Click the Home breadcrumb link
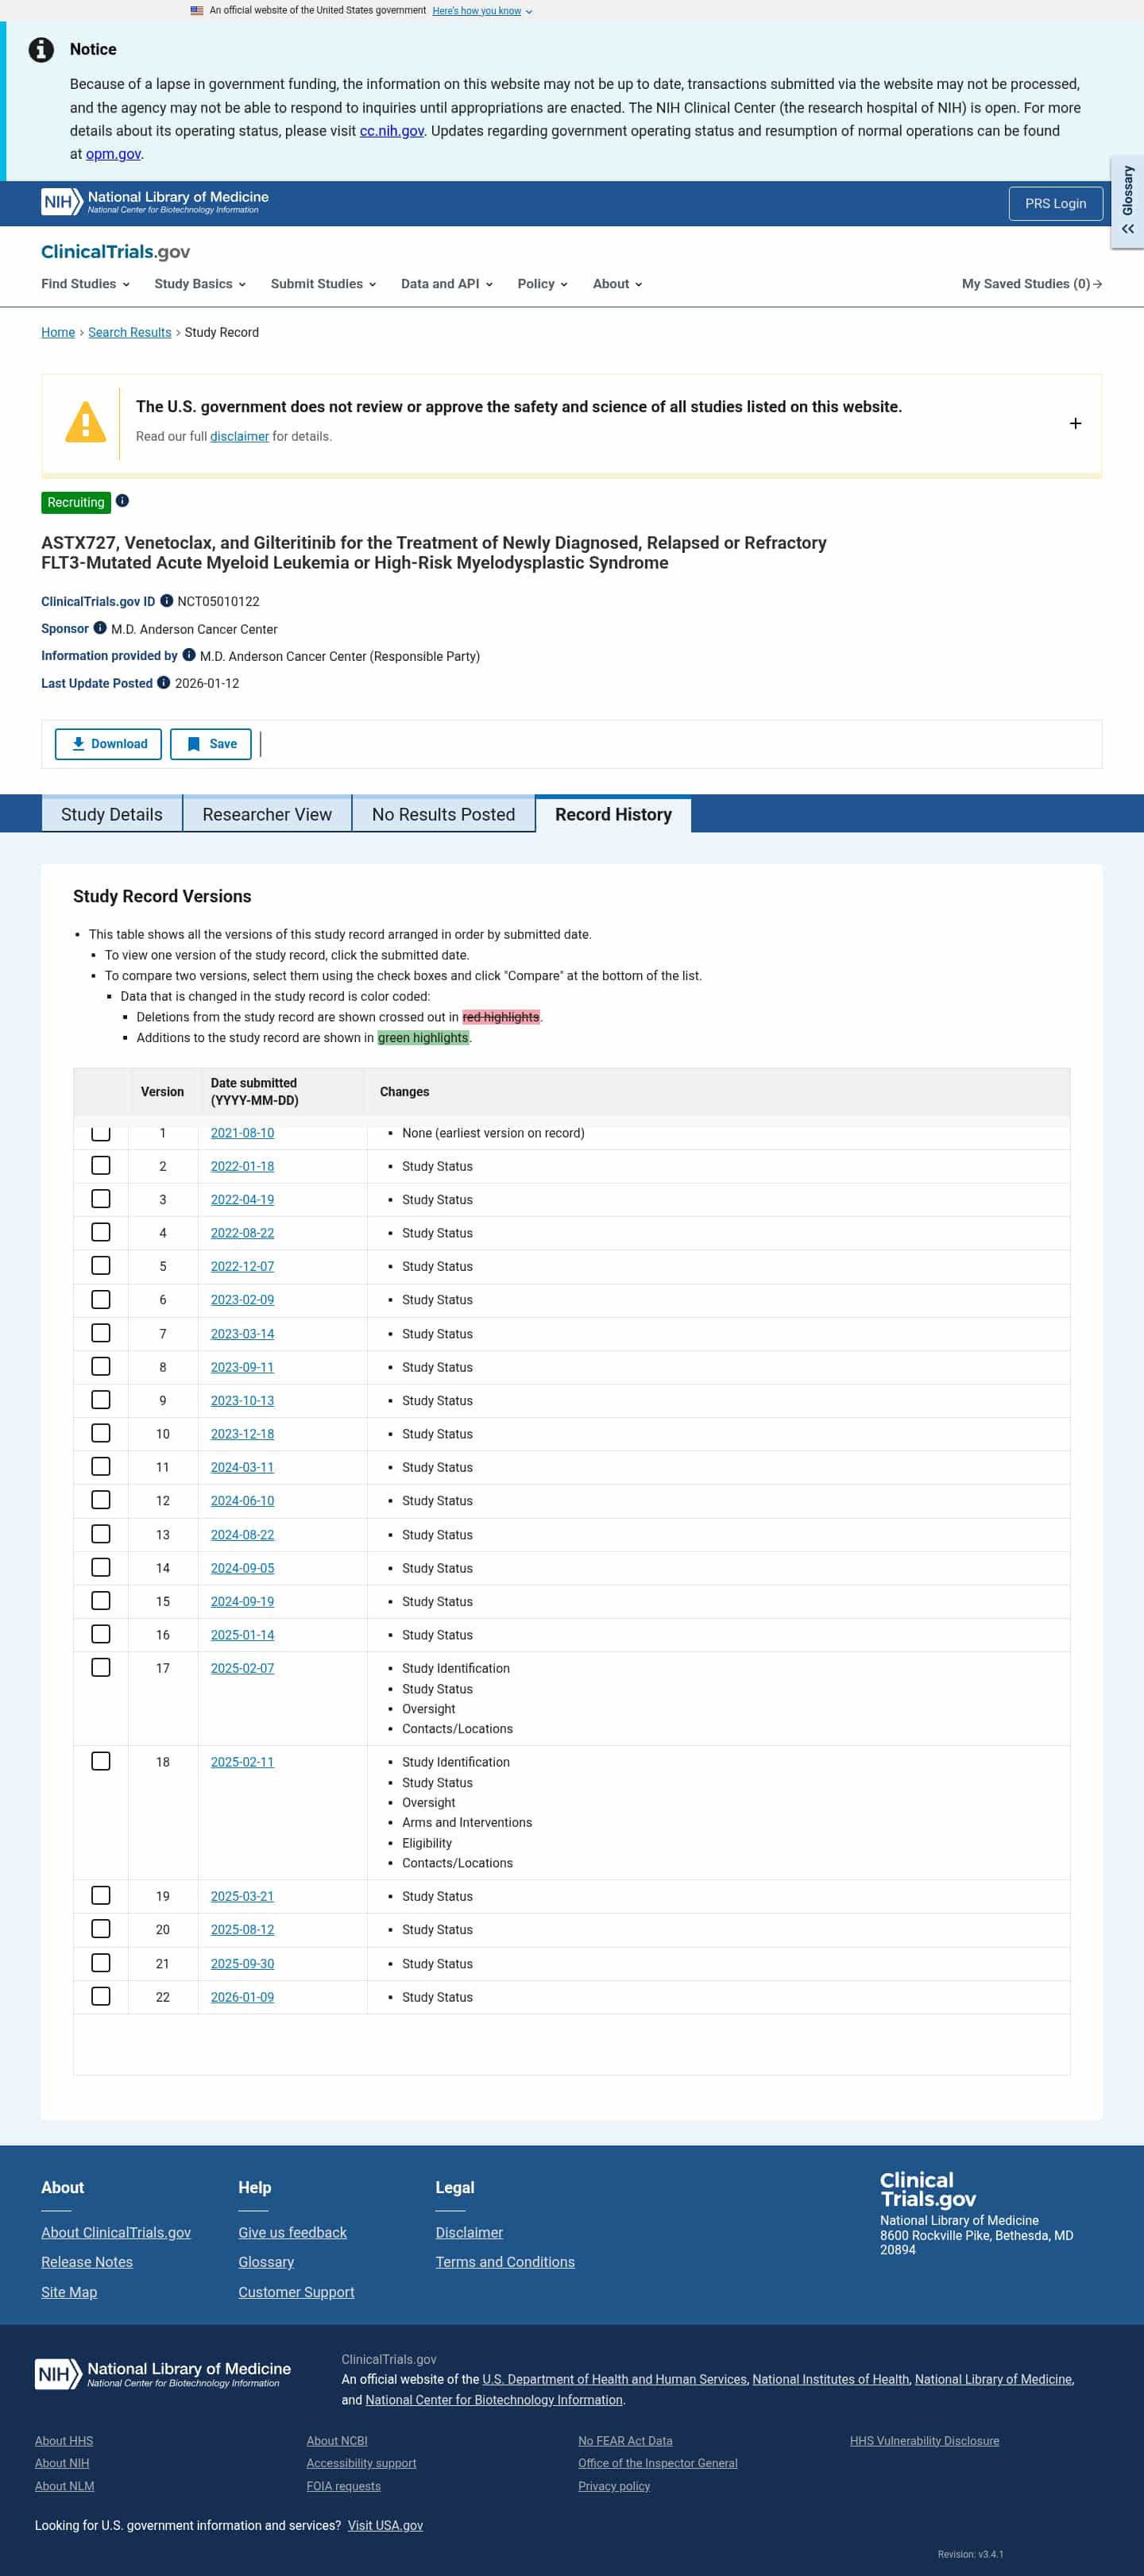This screenshot has width=1144, height=2576. pyautogui.click(x=58, y=332)
